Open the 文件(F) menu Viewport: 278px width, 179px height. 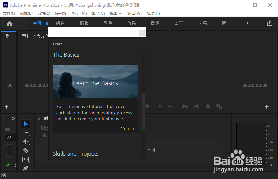tap(9, 13)
